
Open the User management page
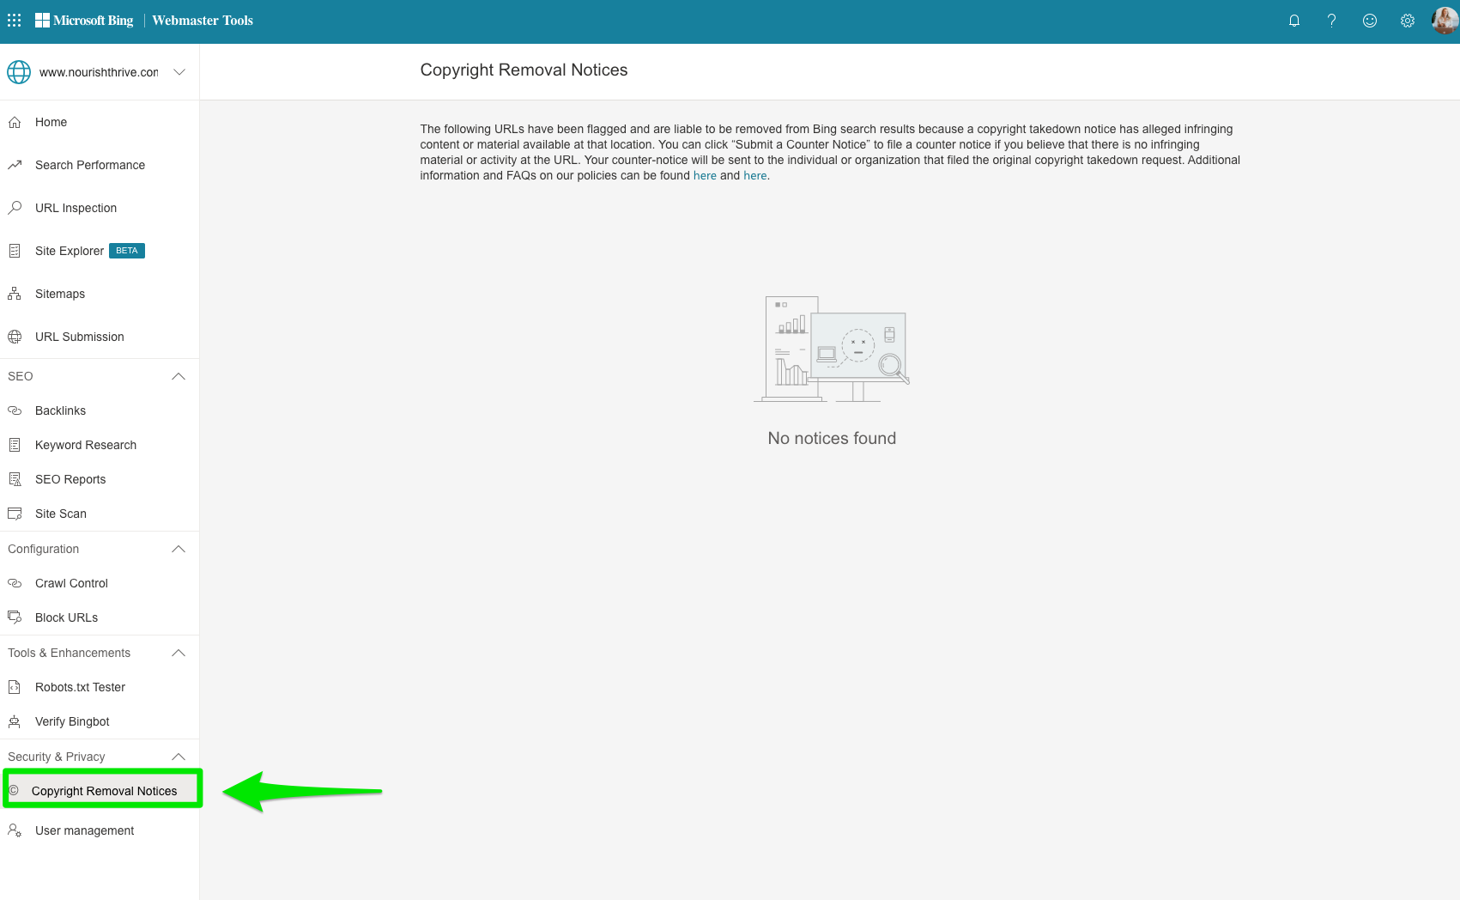coord(83,830)
